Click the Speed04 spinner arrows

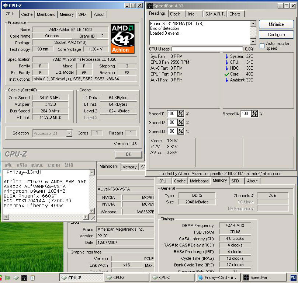(254, 113)
